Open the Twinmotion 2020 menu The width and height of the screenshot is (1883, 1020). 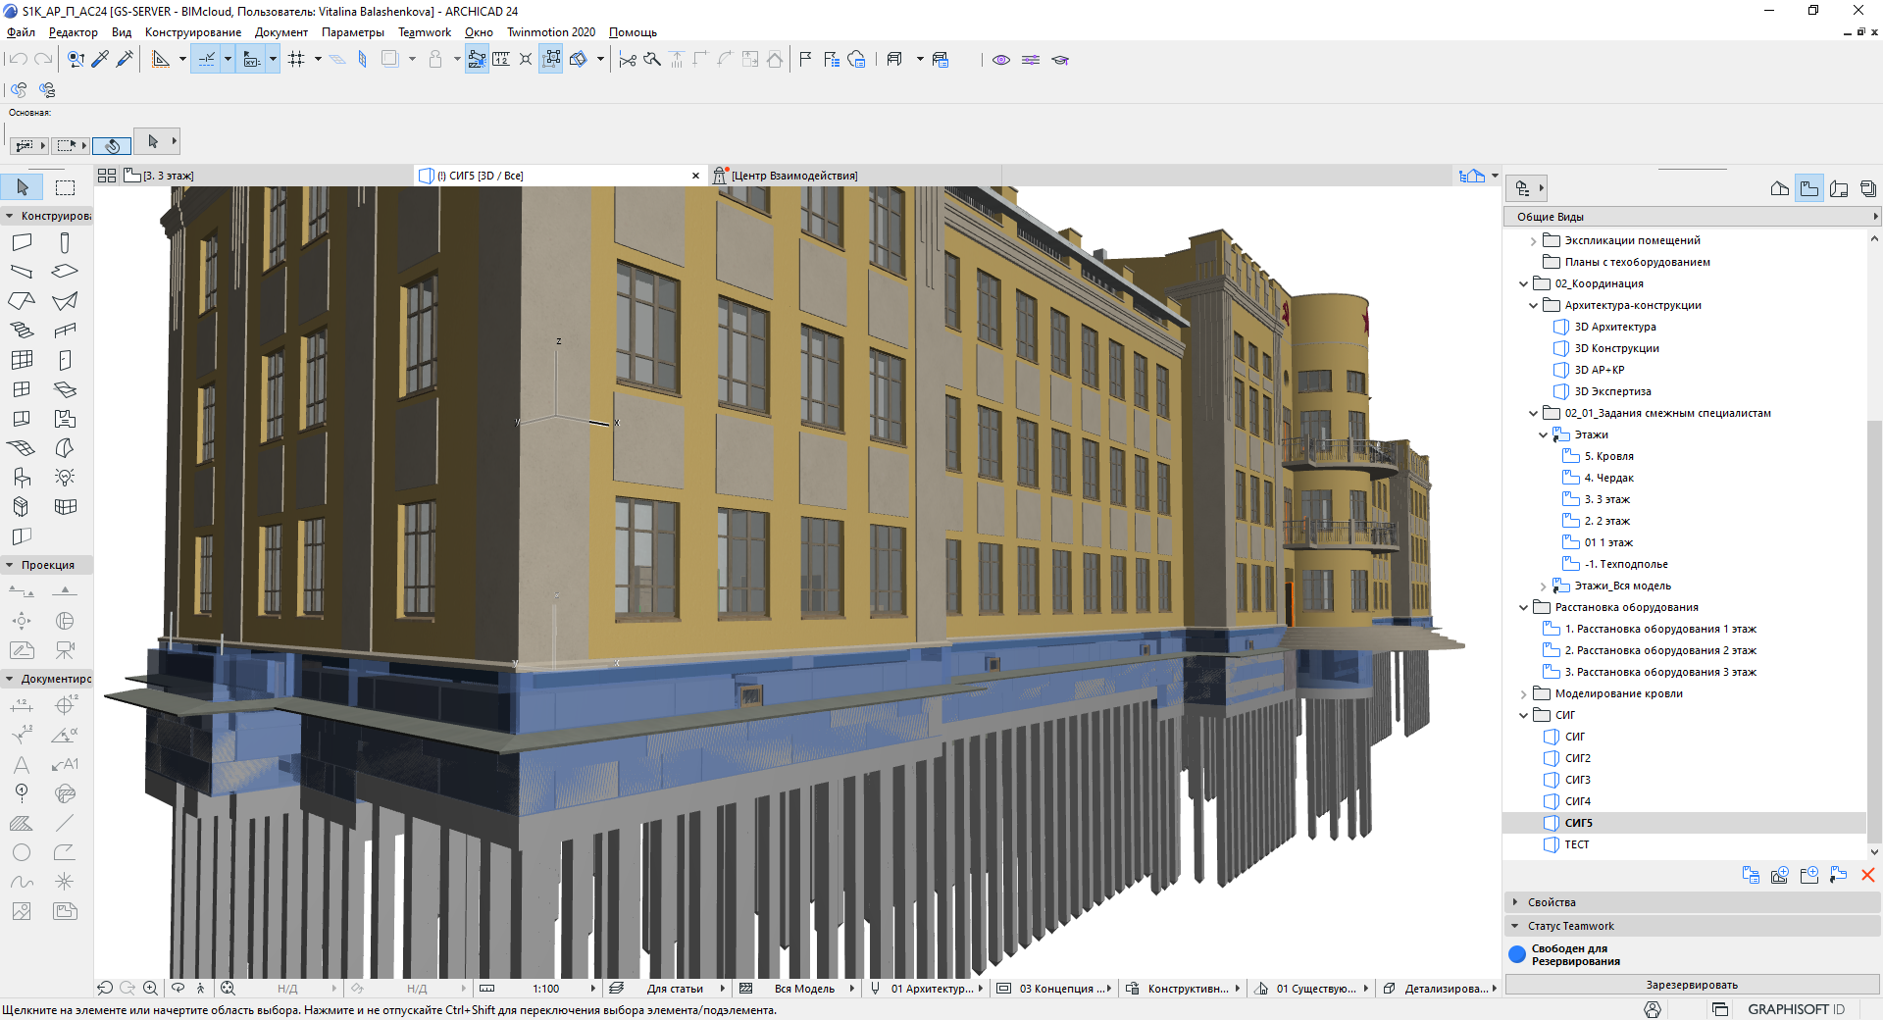[x=551, y=32]
